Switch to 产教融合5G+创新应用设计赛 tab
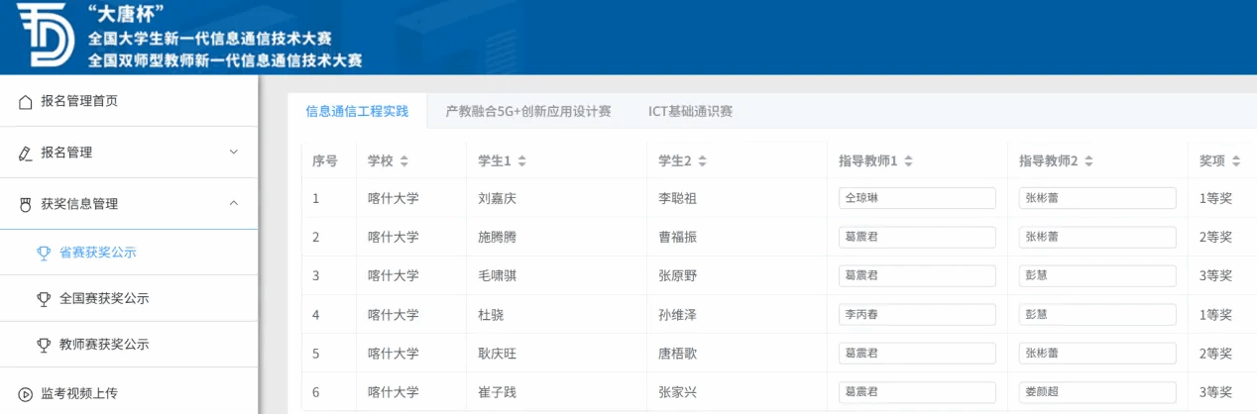 tap(527, 112)
